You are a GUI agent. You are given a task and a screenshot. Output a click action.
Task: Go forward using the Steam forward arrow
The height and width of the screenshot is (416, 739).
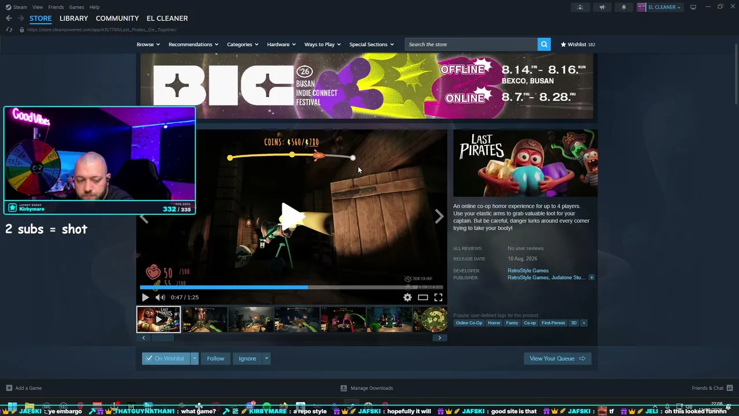click(21, 18)
